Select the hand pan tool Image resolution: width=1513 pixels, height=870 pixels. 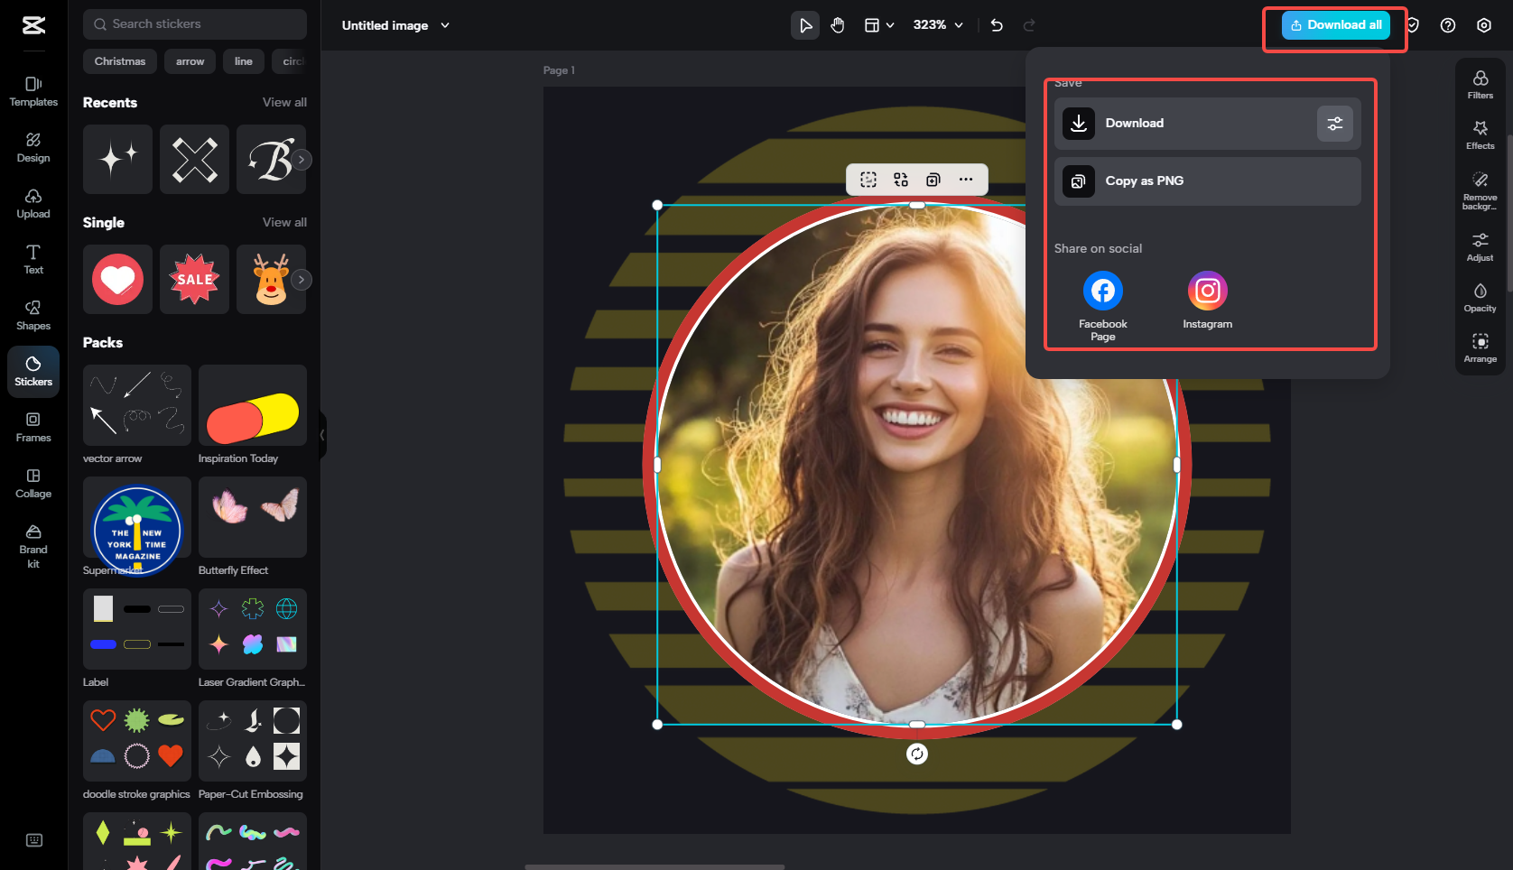(838, 25)
